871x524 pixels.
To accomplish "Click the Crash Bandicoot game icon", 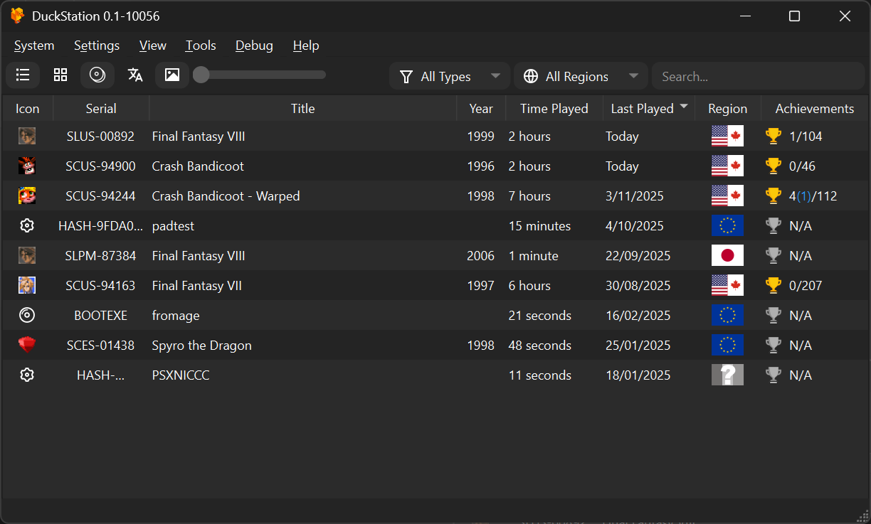I will pyautogui.click(x=26, y=166).
